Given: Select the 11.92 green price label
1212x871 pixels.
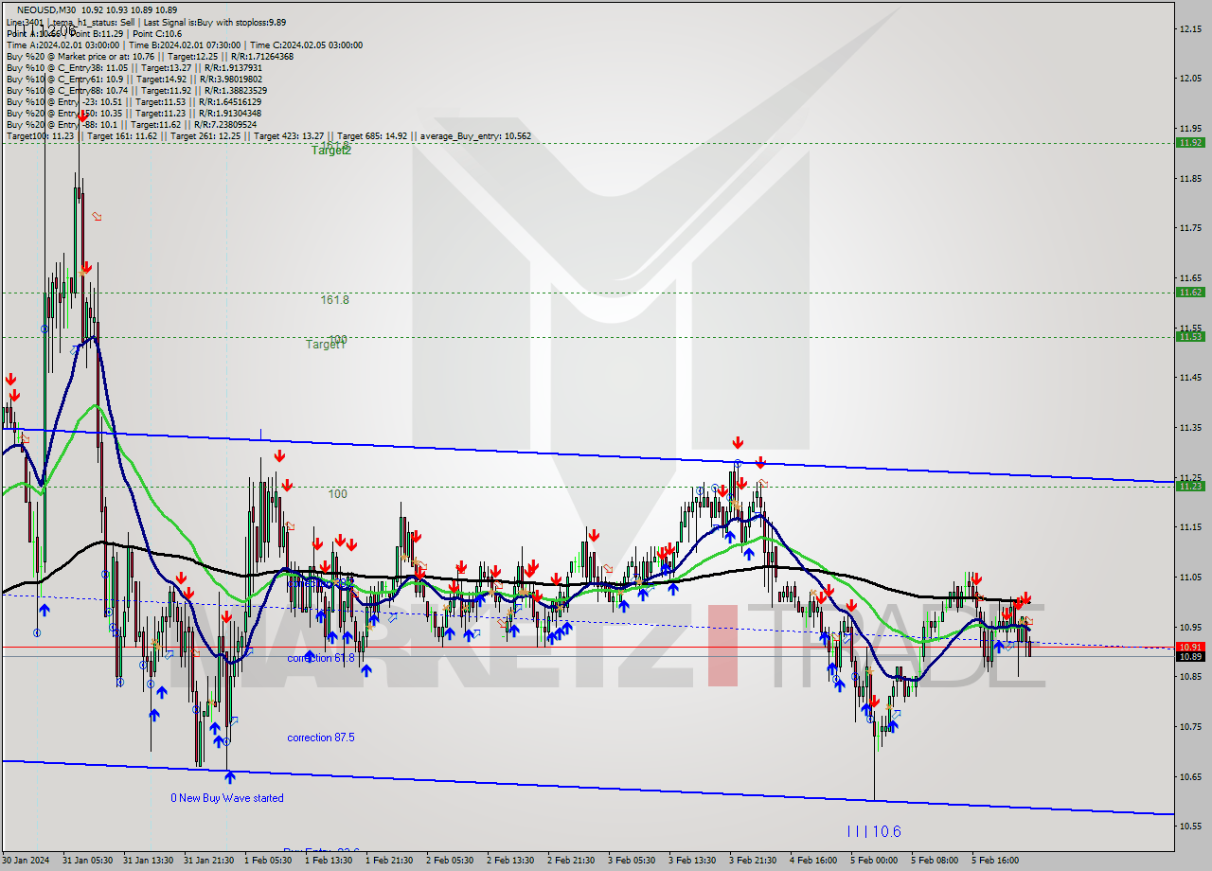Looking at the screenshot, I should coord(1190,142).
